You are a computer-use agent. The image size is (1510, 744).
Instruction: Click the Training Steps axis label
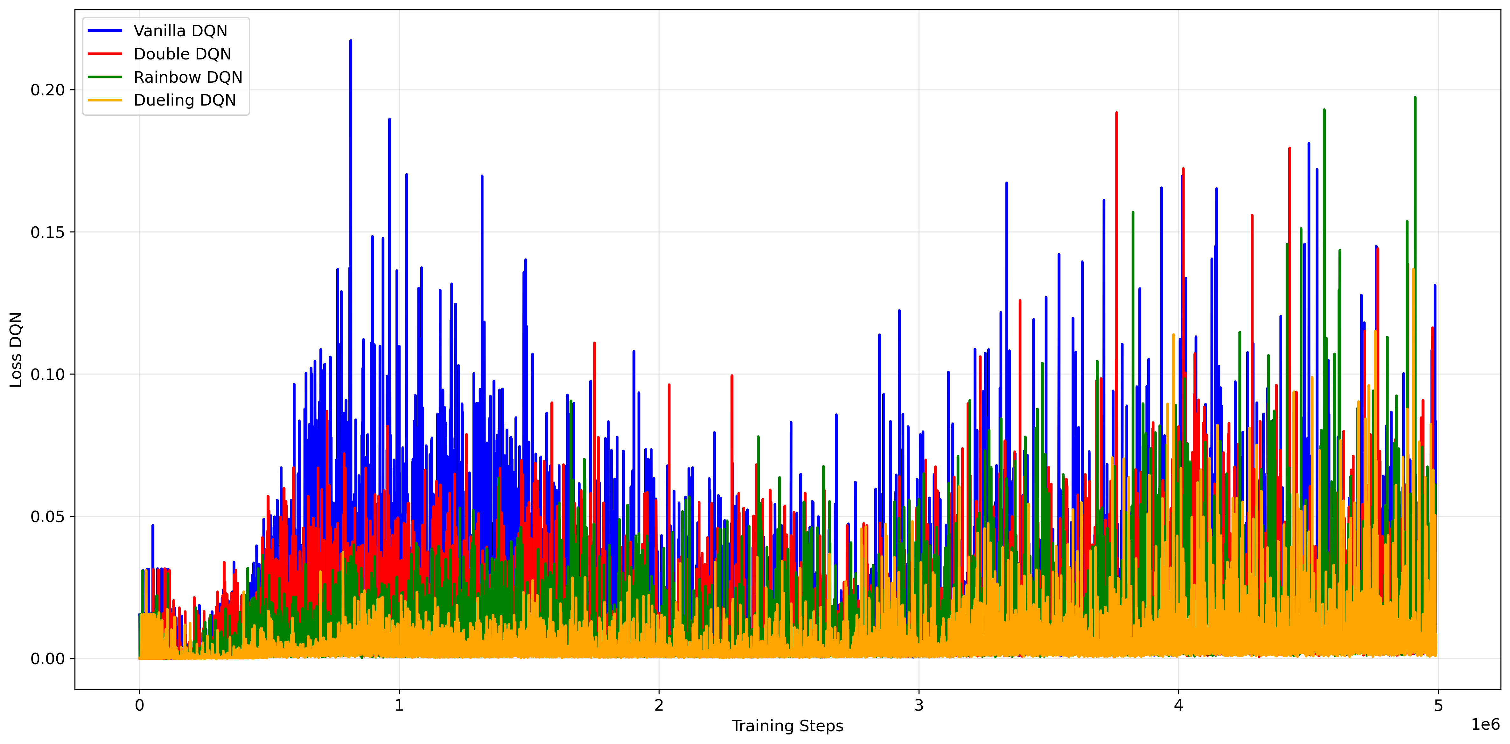click(x=786, y=726)
